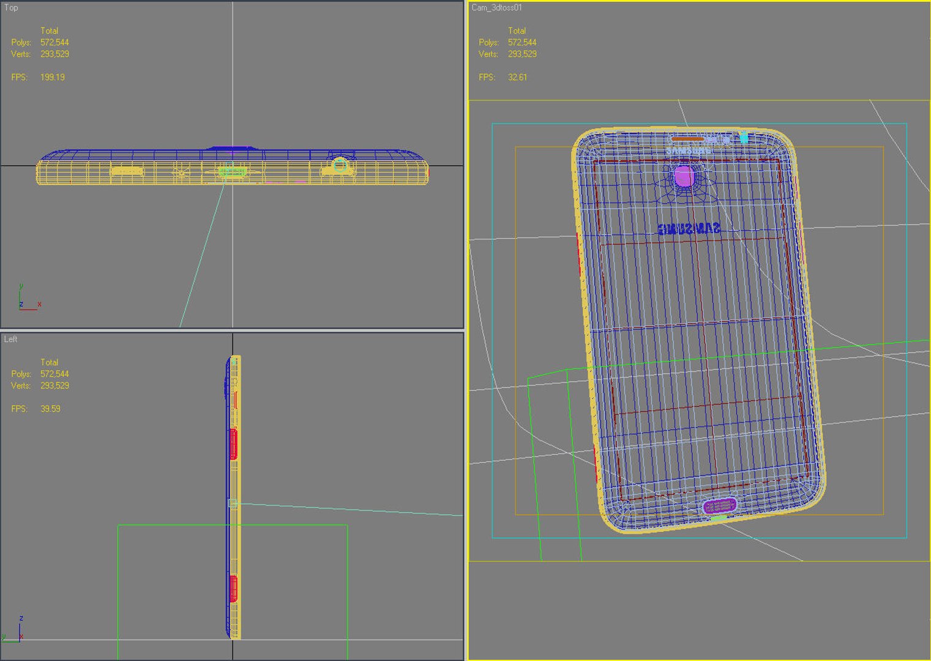Image resolution: width=931 pixels, height=661 pixels.
Task: Click the mirrored SAMSUNG logo on the phone back
Action: tap(689, 229)
